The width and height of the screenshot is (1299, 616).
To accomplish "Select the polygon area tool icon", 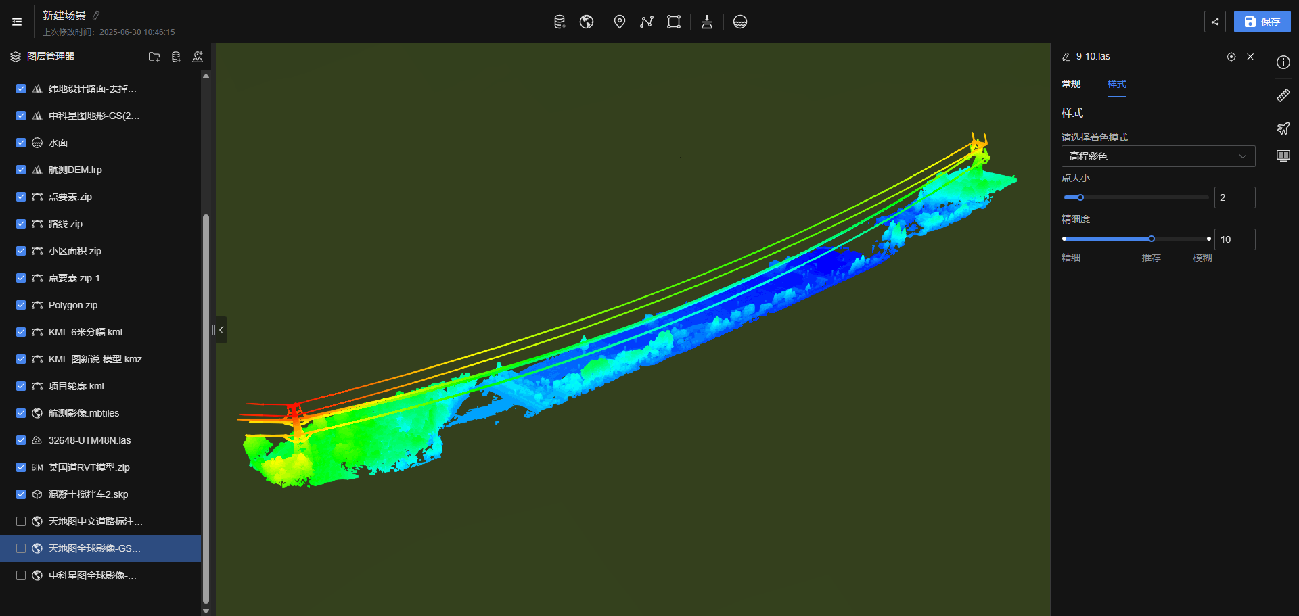I will click(673, 22).
